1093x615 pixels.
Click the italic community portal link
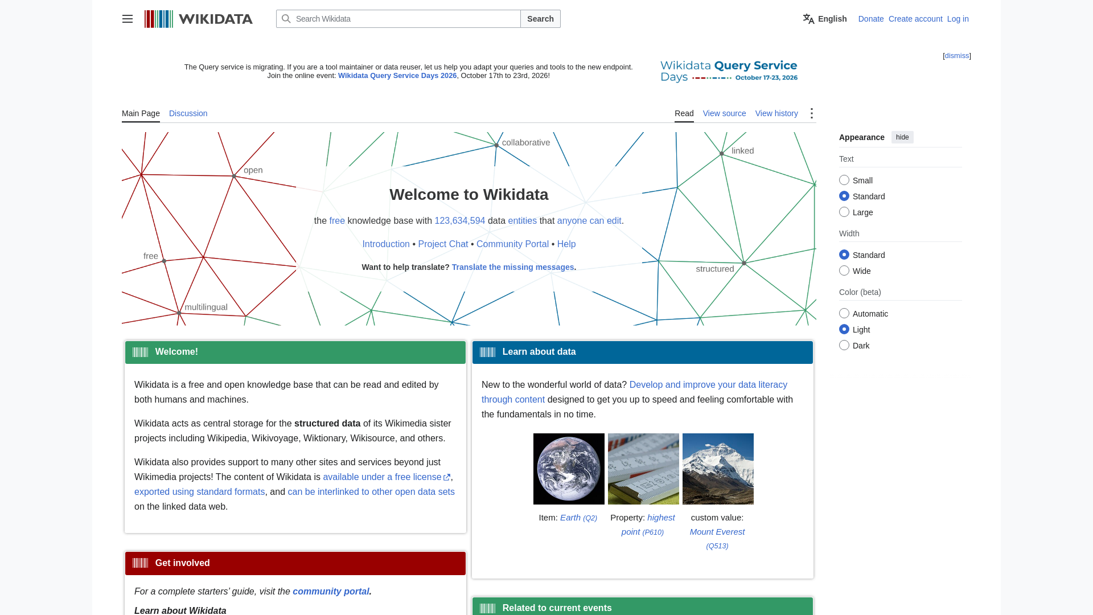point(331,592)
